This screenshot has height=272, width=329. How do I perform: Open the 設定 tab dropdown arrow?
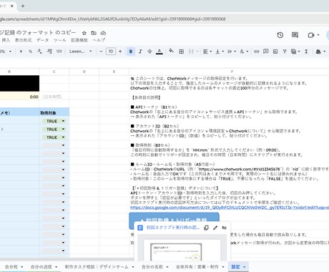[245, 267]
